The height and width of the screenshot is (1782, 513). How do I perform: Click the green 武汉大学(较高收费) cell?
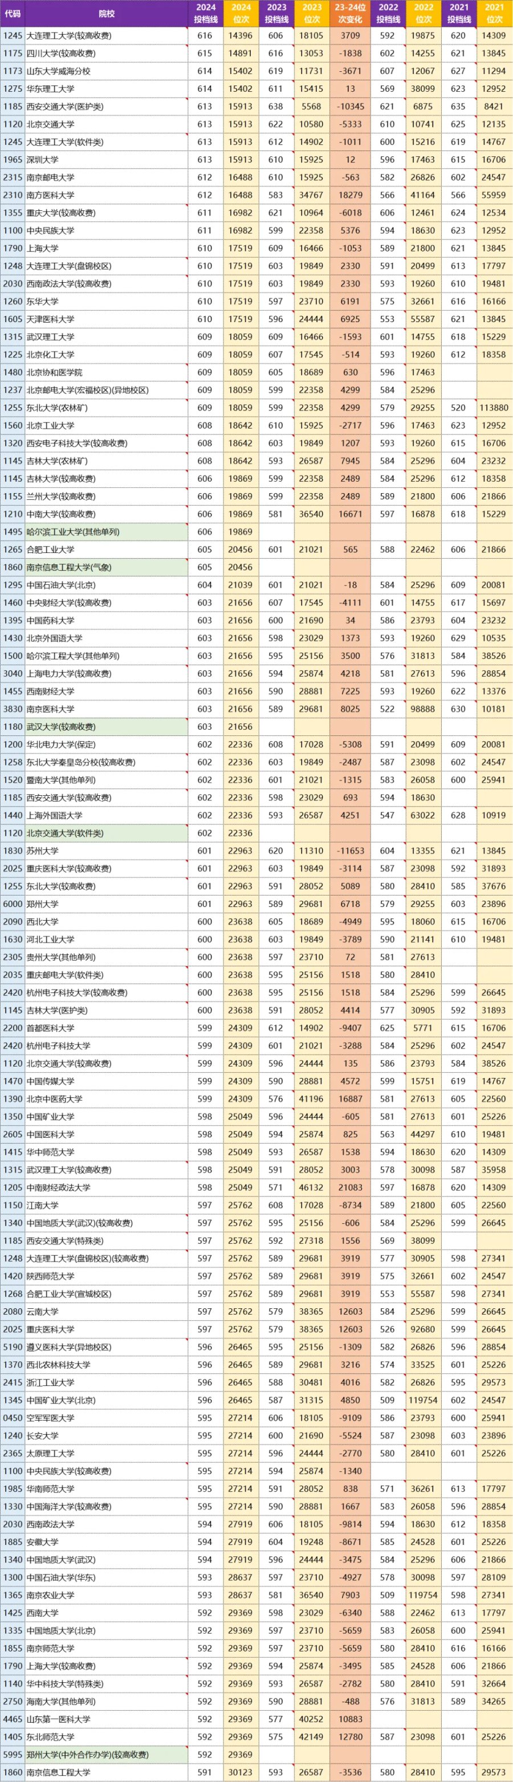(x=107, y=727)
